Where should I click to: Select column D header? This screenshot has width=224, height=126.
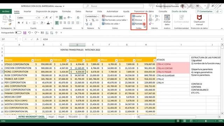77,45
